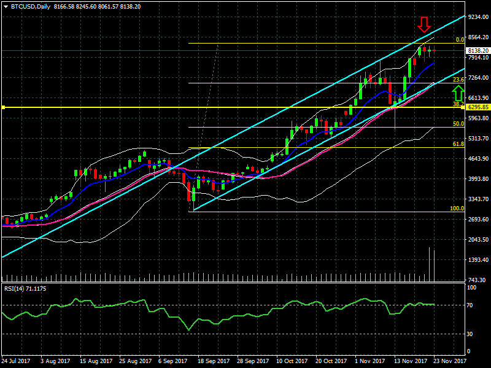Click the 7914.10 price axis label
Image resolution: width=491 pixels, height=368 pixels.
[x=478, y=58]
